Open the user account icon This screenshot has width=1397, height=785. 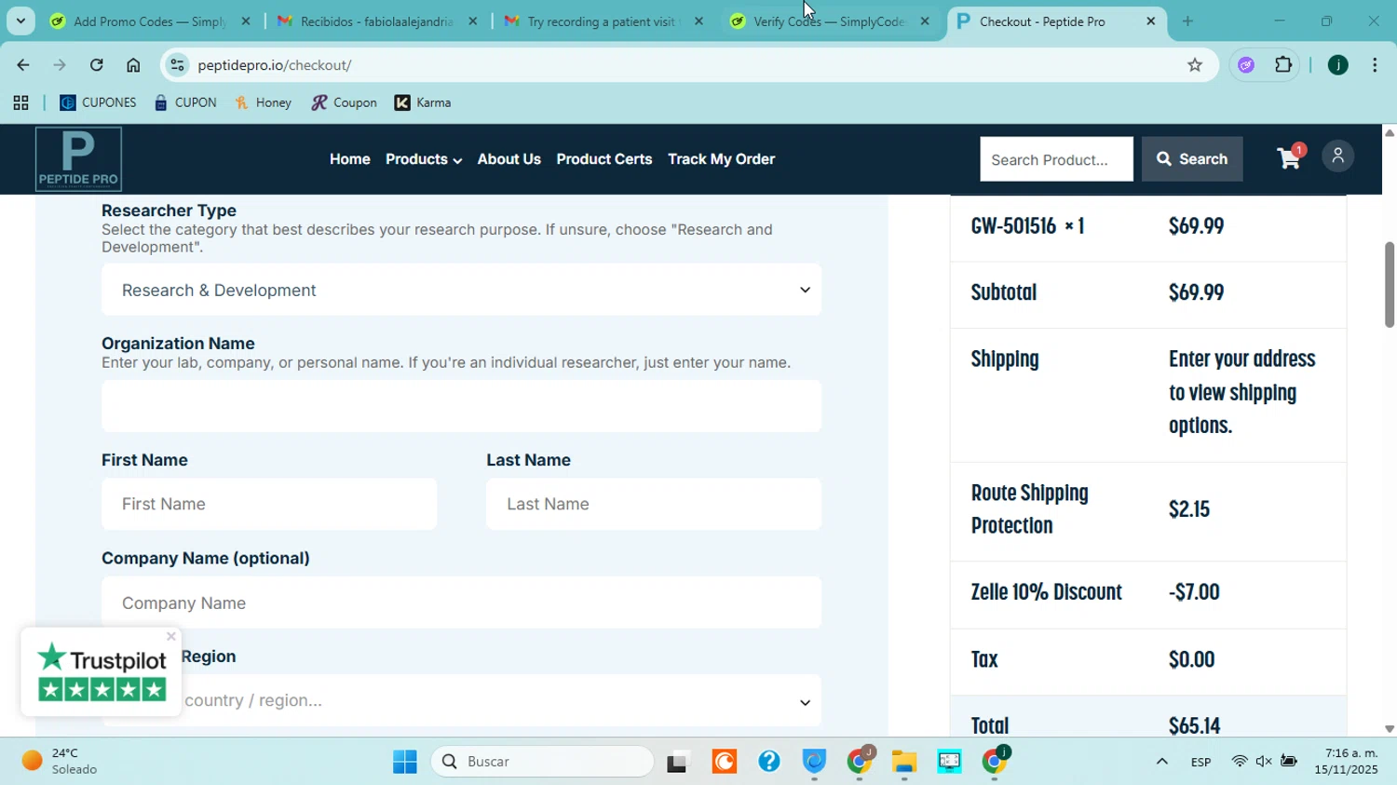coord(1337,156)
